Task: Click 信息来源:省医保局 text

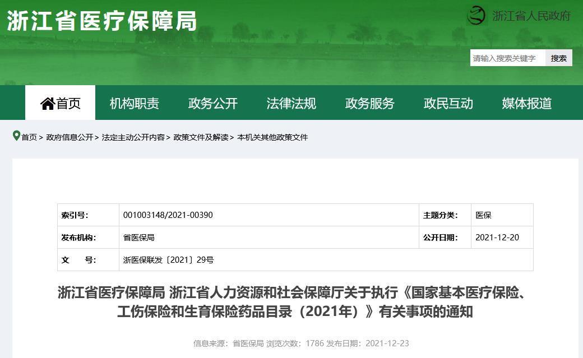Action: pyautogui.click(x=228, y=343)
